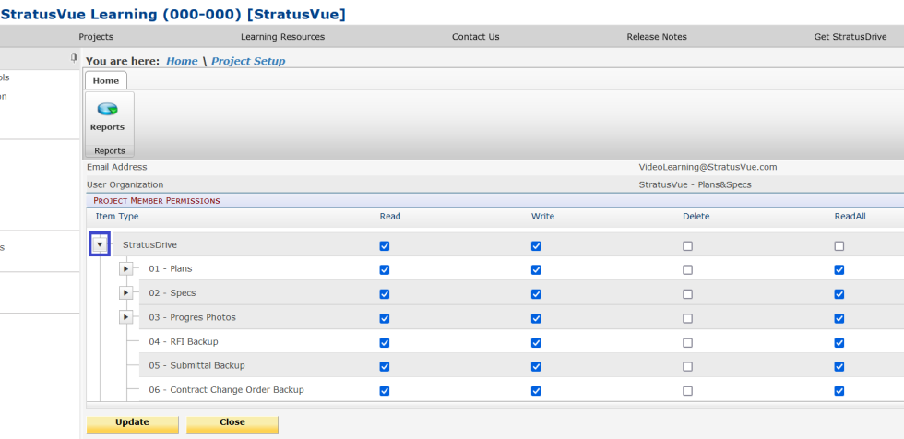Click the Delete column header

(696, 217)
